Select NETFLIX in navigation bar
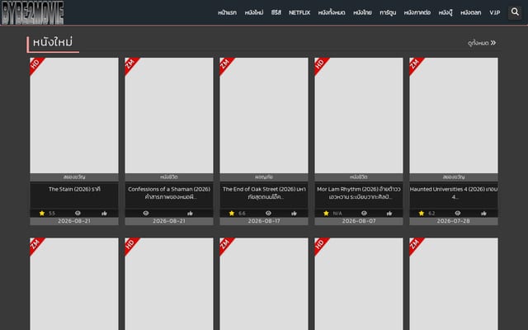 point(299,13)
